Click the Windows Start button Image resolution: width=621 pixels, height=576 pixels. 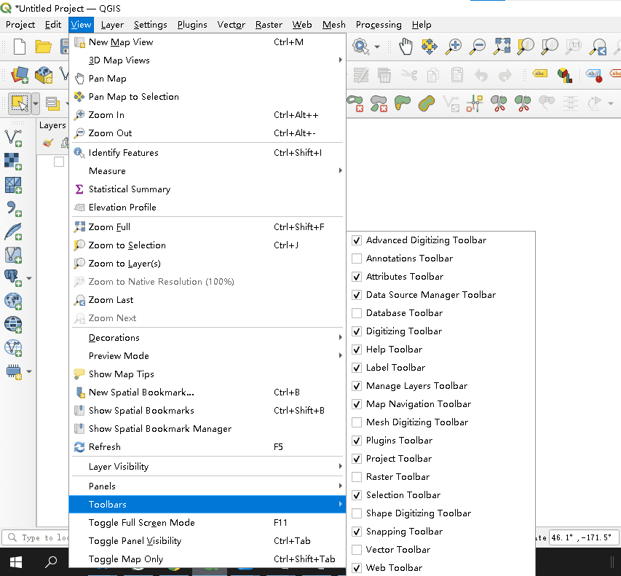[x=16, y=561]
